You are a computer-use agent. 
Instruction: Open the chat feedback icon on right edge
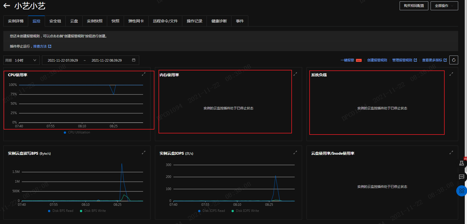click(x=461, y=177)
